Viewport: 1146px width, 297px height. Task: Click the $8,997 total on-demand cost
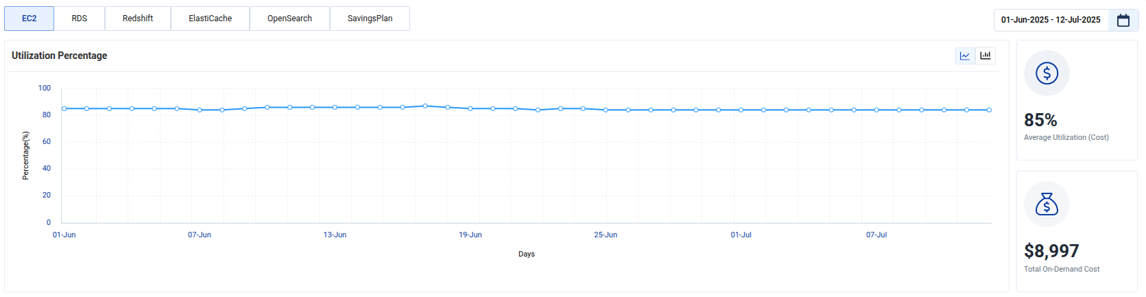[1051, 251]
